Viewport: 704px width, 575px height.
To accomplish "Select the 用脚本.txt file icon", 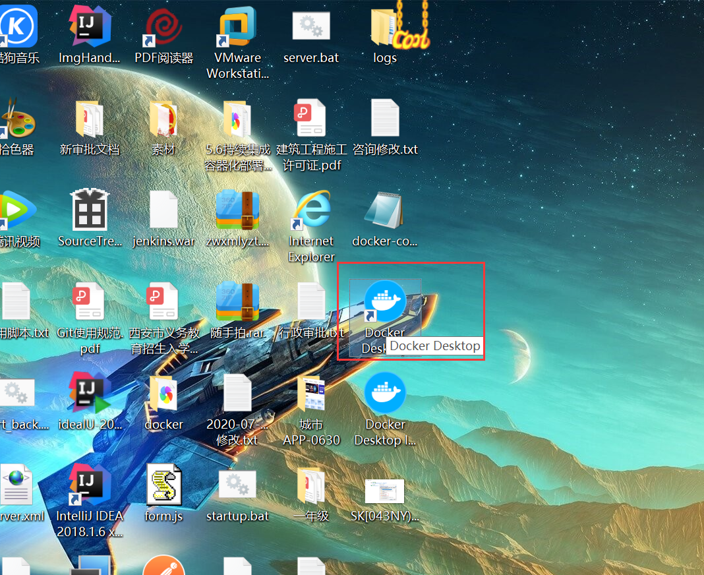I will [16, 302].
